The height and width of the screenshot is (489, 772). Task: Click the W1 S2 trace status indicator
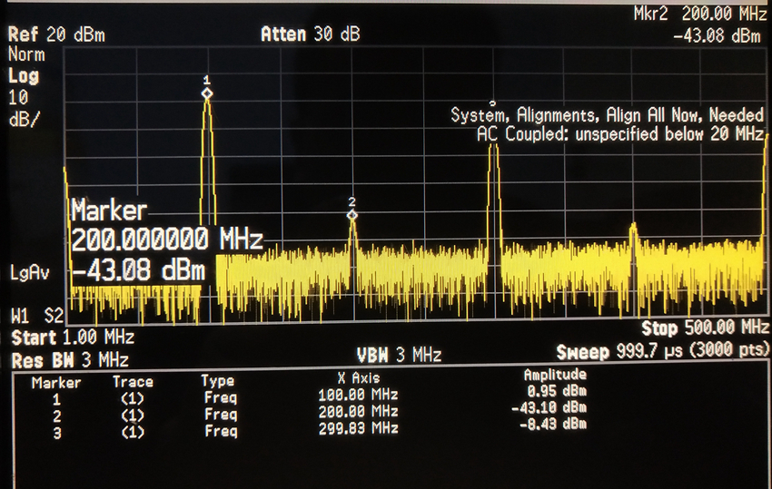pos(36,316)
